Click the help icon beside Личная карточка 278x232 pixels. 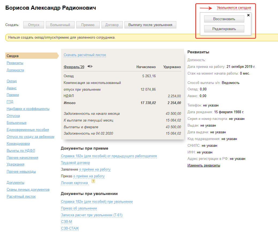coord(93,181)
